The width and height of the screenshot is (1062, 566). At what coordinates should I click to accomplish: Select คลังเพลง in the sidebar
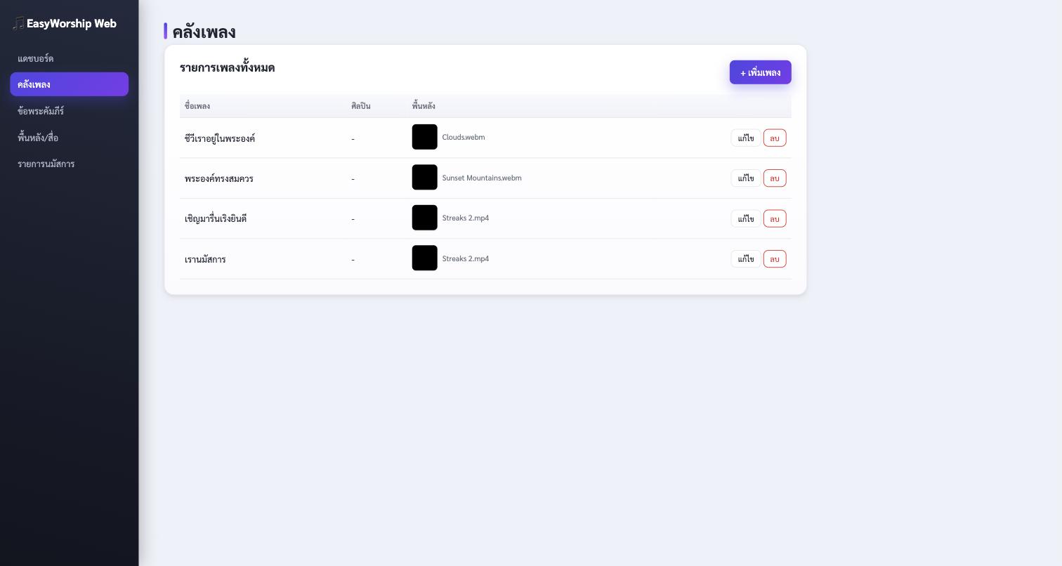[x=69, y=84]
